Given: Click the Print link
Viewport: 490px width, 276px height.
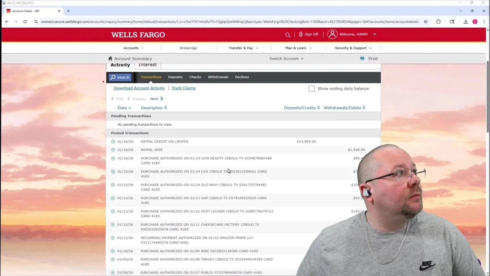Looking at the screenshot, I should coord(373,59).
